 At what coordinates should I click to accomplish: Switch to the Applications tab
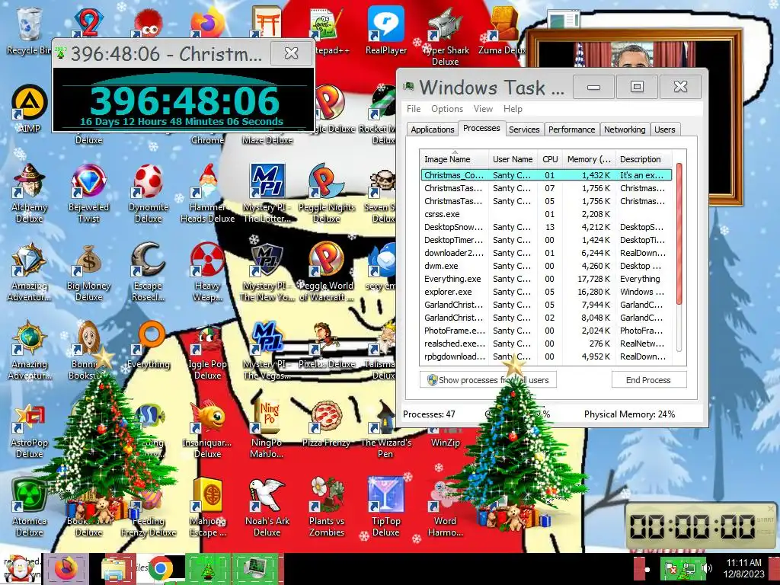pyautogui.click(x=433, y=129)
